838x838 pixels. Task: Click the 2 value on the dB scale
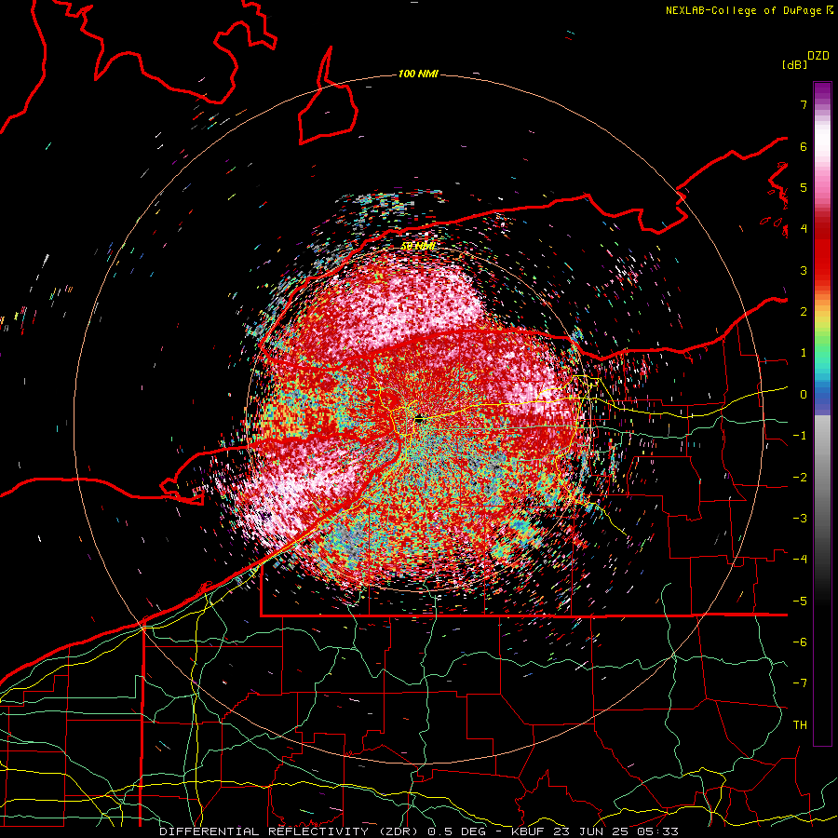804,312
